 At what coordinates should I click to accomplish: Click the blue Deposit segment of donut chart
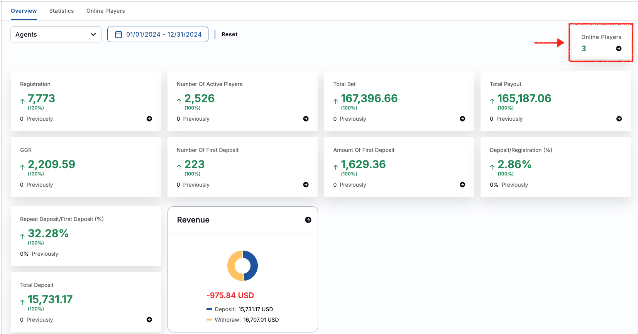coord(253,266)
